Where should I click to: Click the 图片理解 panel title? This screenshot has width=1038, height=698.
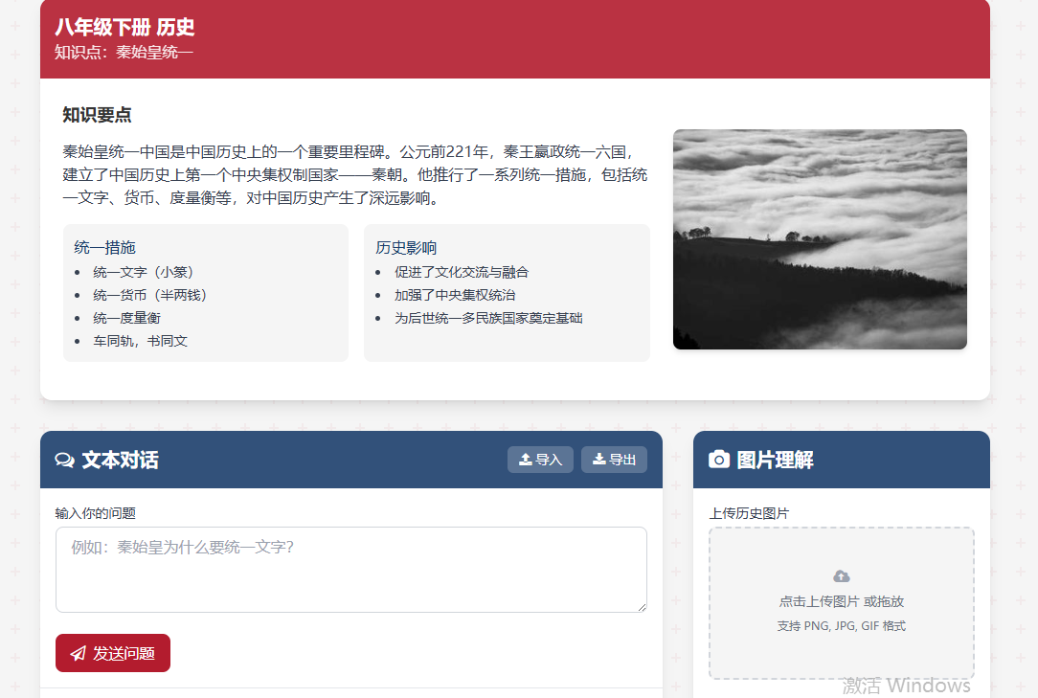776,461
